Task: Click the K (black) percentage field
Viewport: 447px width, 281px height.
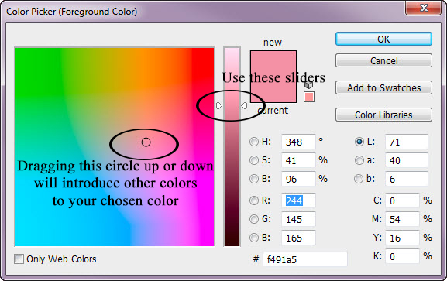Action: coord(402,256)
